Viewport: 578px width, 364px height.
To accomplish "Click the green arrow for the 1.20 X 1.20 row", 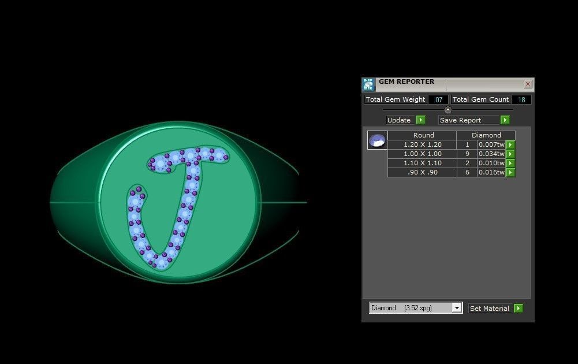I will point(510,144).
